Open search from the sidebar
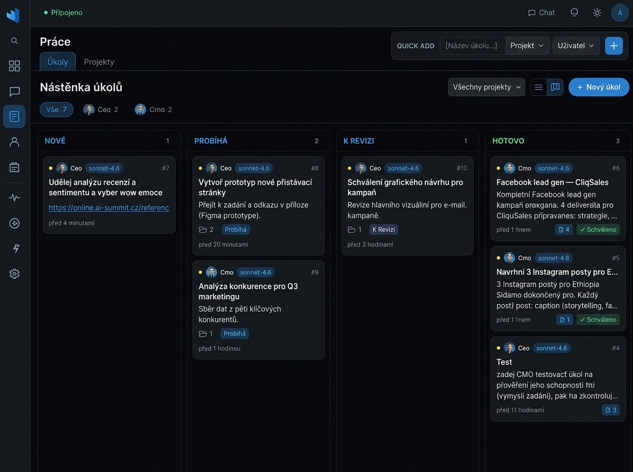This screenshot has width=633, height=472. 14,41
